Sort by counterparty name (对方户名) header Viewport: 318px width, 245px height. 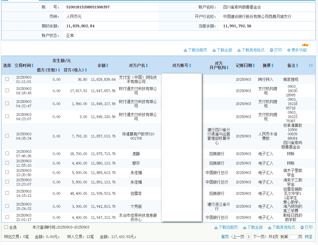147,65
